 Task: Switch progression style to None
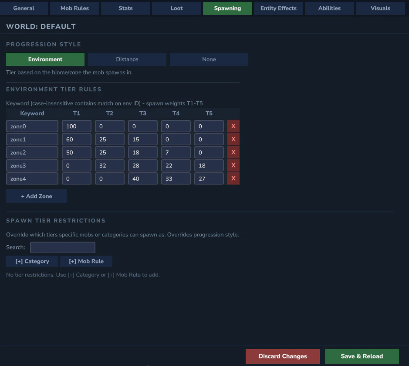(209, 59)
